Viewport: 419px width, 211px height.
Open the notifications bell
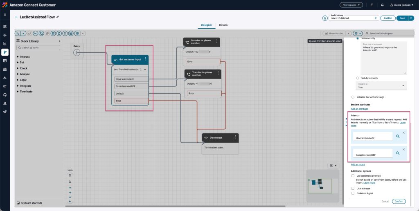383,5
